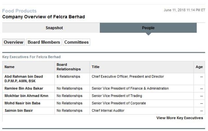
Task: Click the Age column header
Action: [x=199, y=67]
